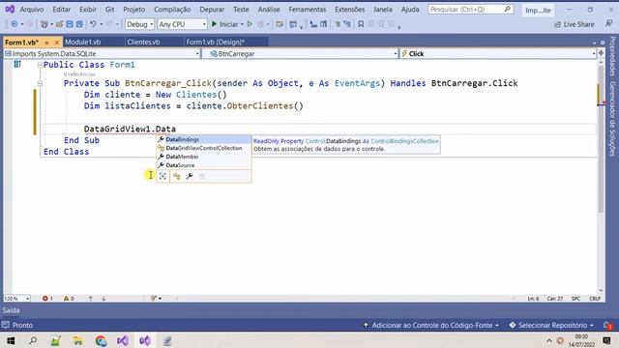
Task: Click the comment line toolbar icon
Action: 338,24
